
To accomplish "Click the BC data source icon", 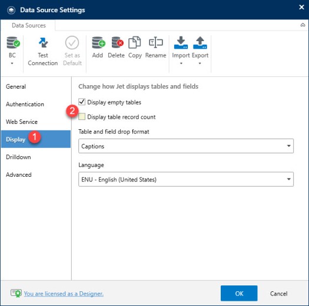I will [13, 43].
